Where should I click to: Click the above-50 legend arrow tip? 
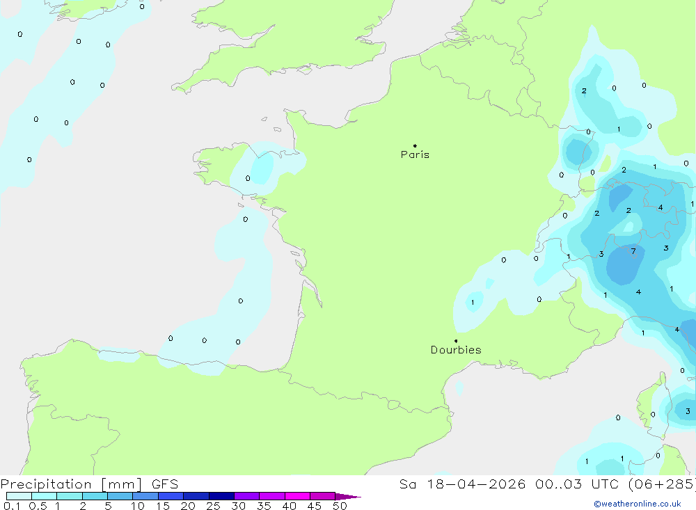coord(348,496)
